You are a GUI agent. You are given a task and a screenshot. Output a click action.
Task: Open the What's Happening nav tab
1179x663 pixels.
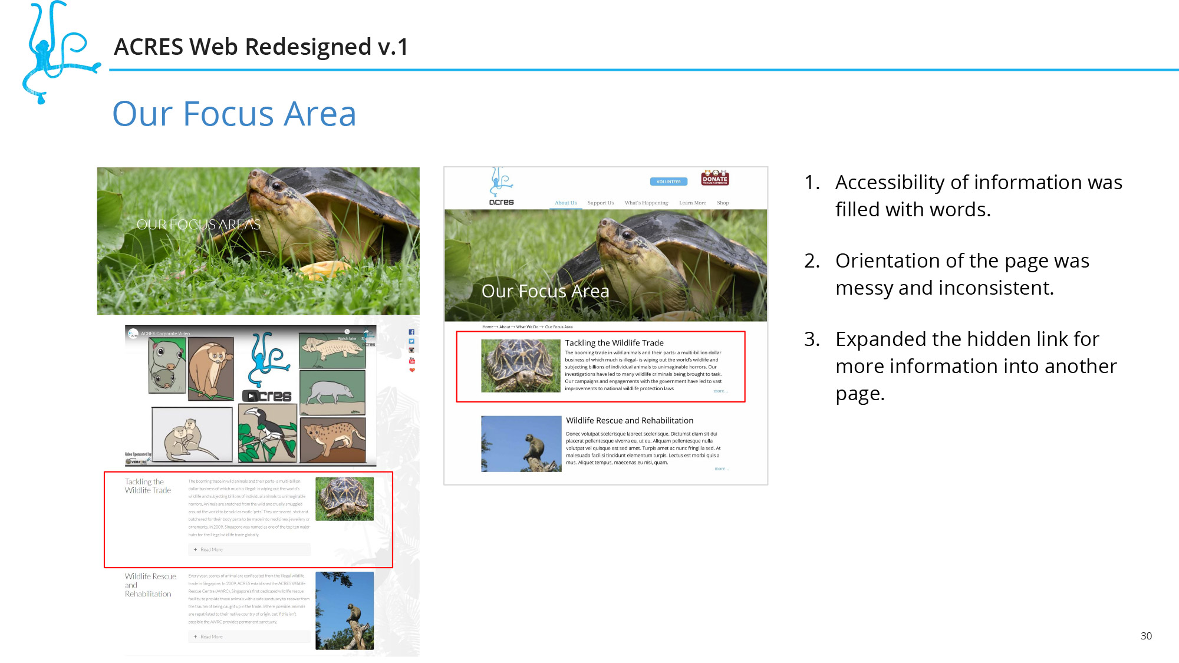(647, 203)
